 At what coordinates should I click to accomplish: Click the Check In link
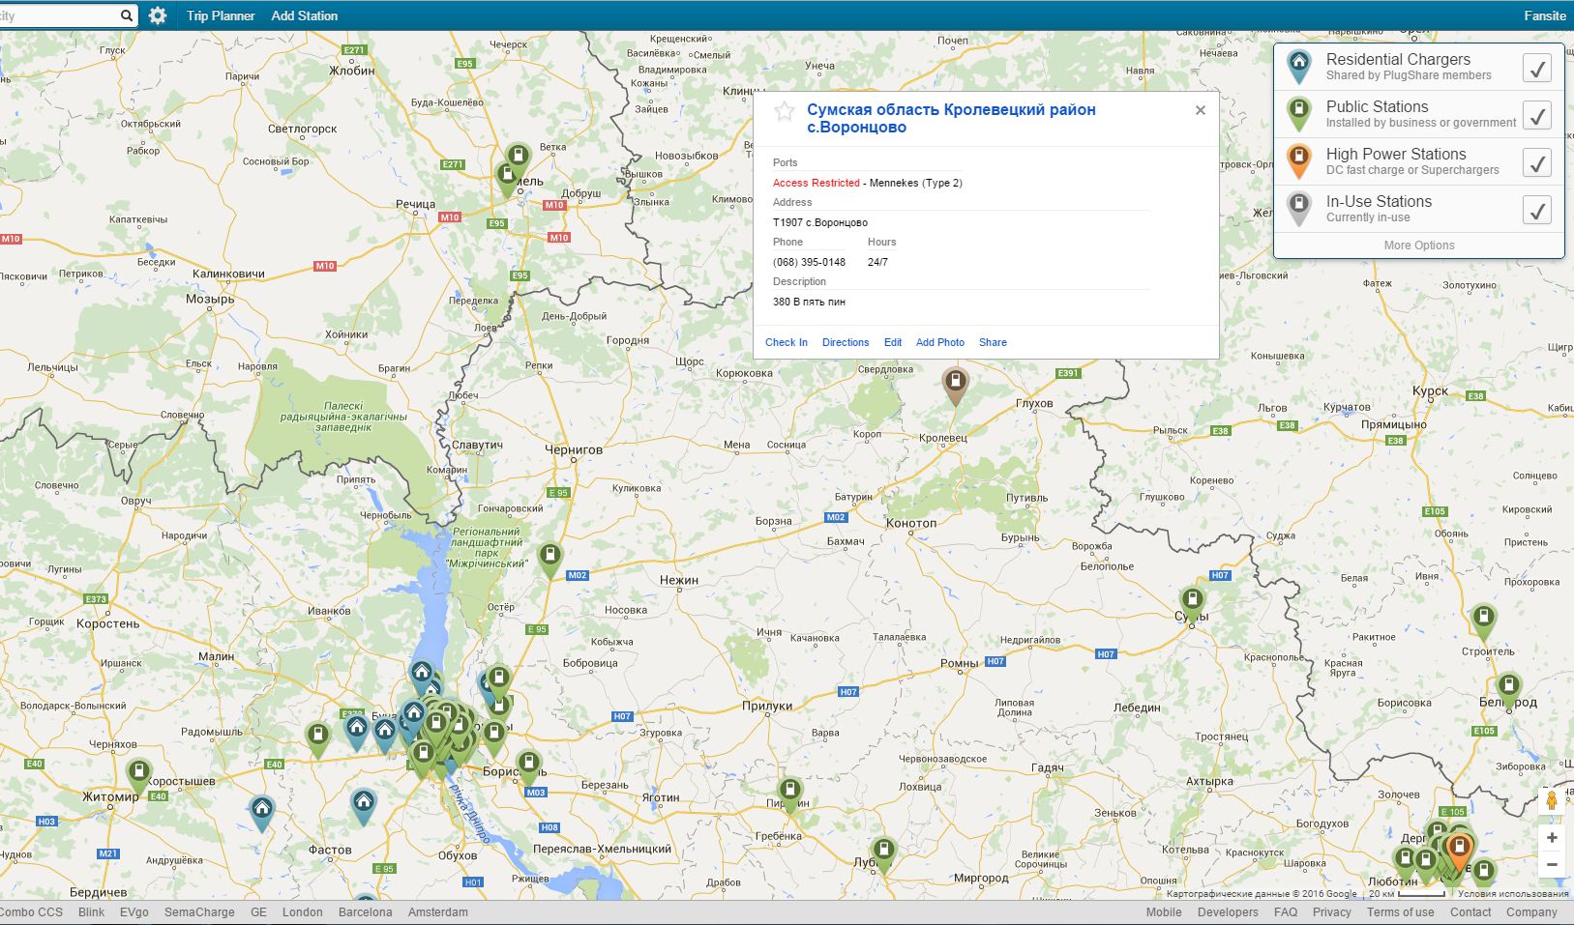[786, 342]
